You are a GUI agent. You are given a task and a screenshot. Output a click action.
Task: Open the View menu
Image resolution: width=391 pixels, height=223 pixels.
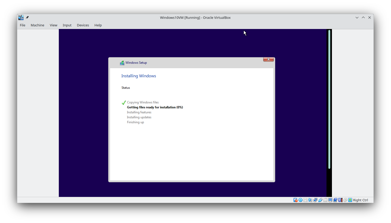pyautogui.click(x=54, y=25)
